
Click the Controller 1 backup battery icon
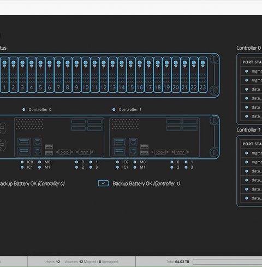(103, 183)
